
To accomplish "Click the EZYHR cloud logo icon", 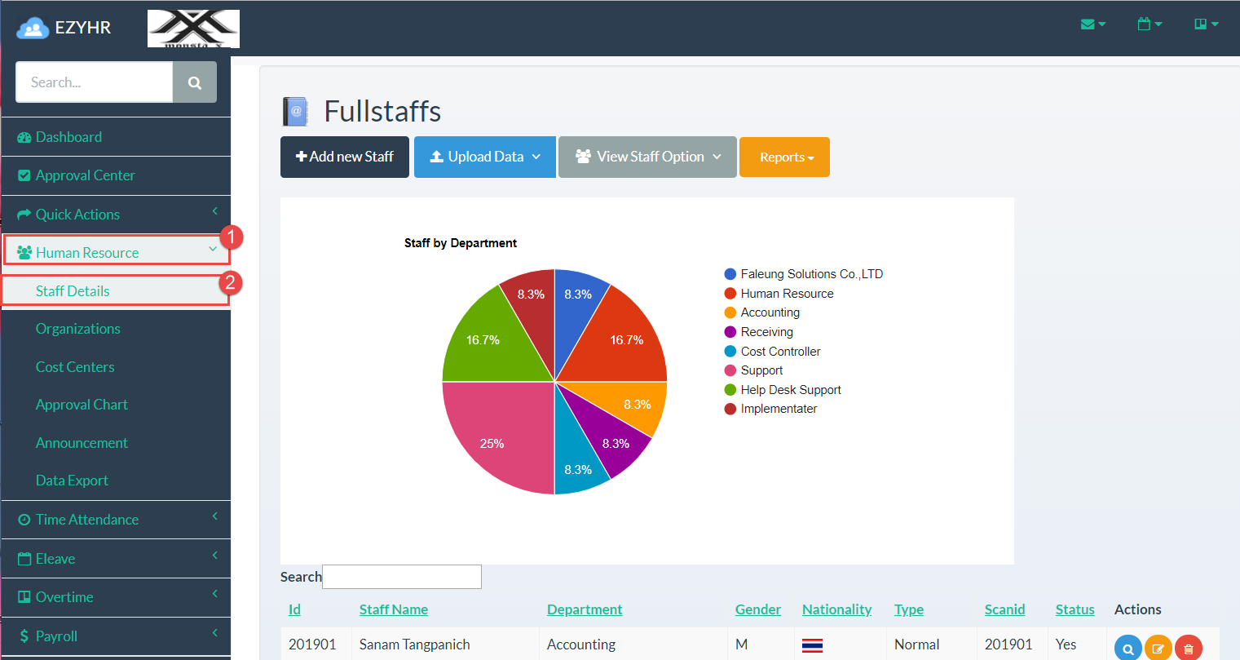I will [31, 27].
